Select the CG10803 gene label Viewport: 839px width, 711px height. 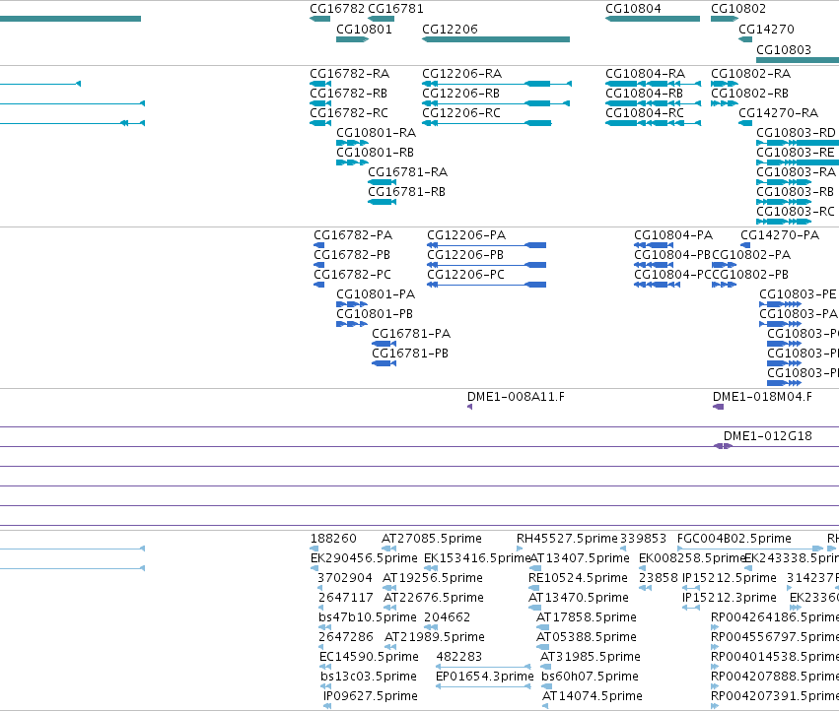click(784, 49)
